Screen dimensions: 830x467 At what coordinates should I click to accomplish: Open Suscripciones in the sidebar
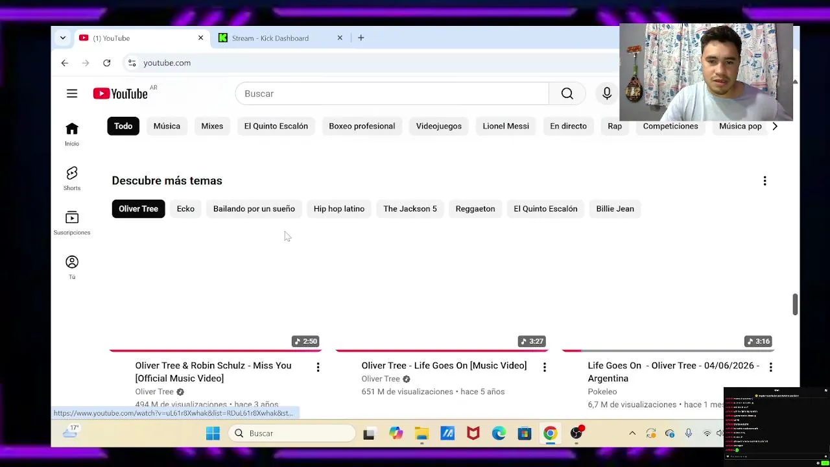click(x=72, y=222)
